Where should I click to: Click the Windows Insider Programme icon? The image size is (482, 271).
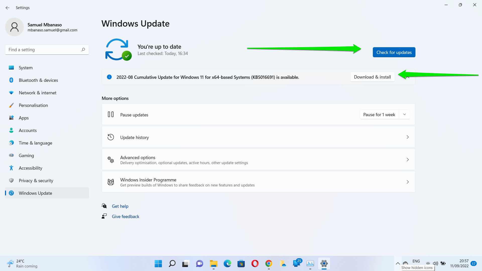[x=111, y=182]
